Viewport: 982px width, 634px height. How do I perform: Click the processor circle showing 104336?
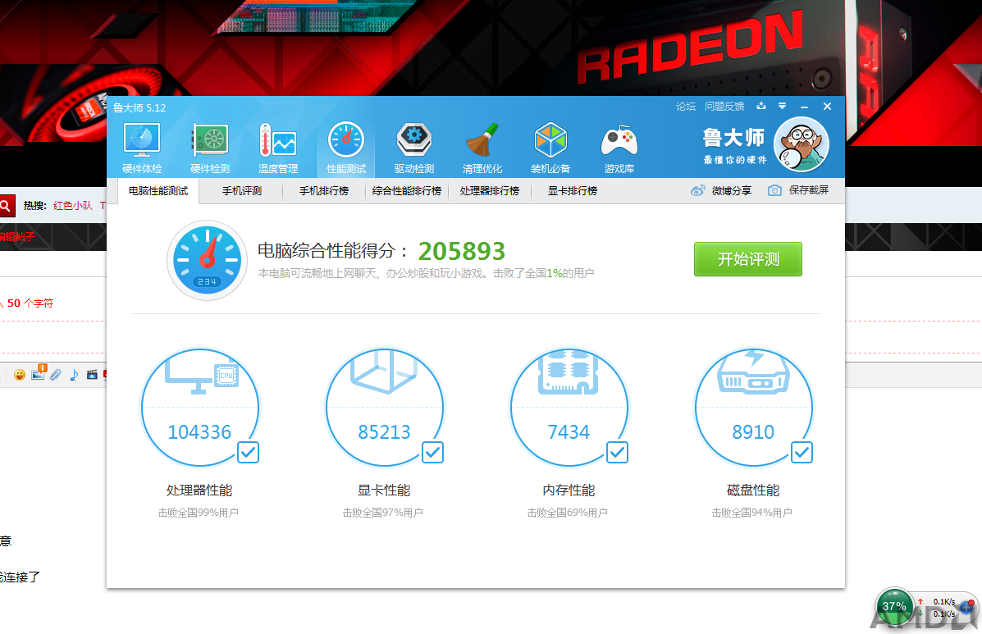pyautogui.click(x=200, y=408)
